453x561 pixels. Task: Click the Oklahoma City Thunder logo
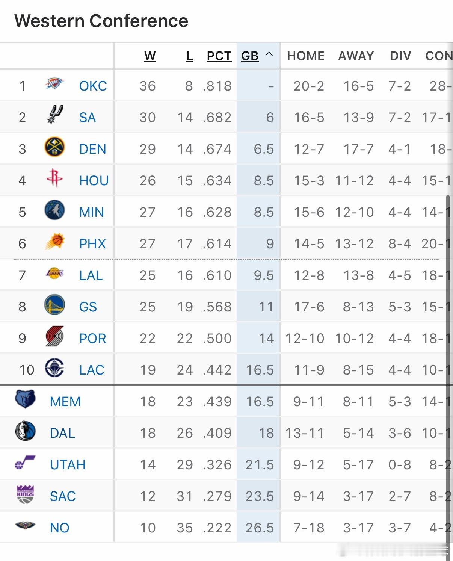point(54,84)
